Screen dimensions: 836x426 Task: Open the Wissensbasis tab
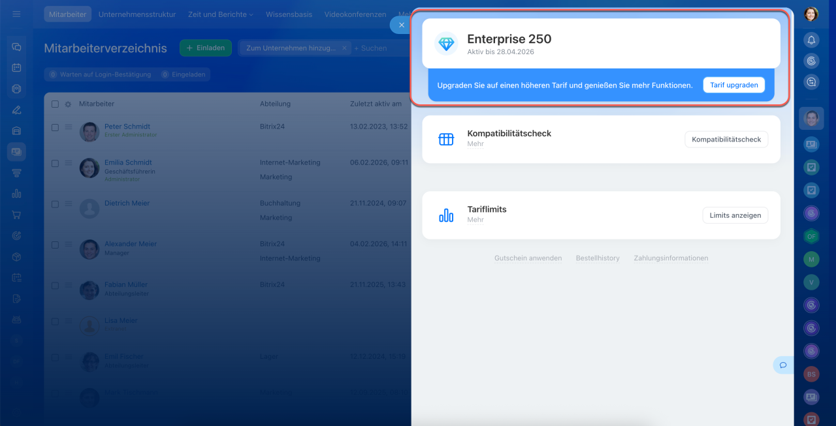click(x=289, y=14)
